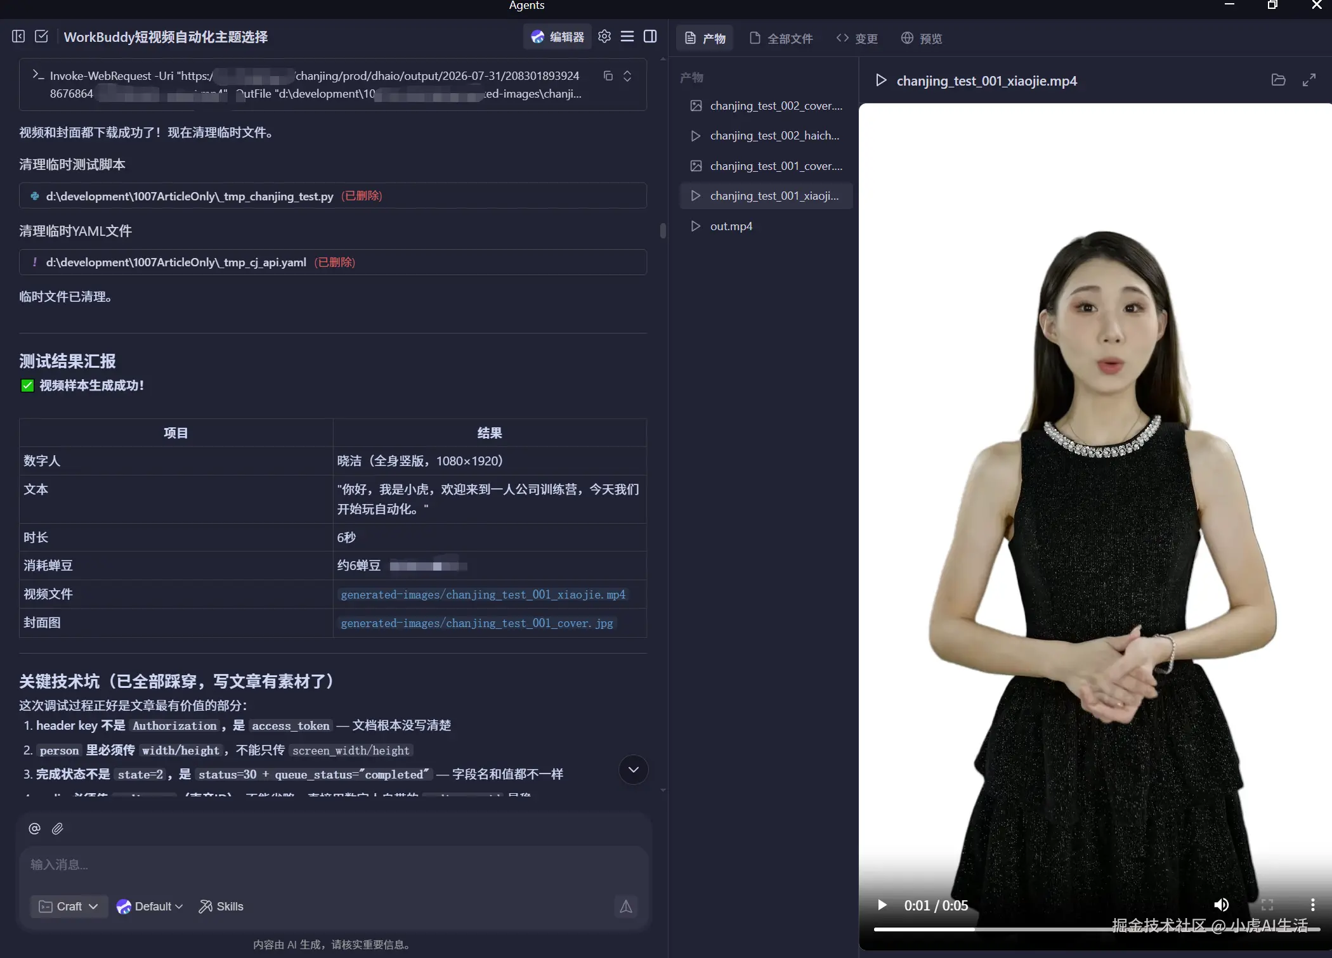
Task: Open chanjing_test_001_cover.jpg link in results table
Action: point(477,623)
